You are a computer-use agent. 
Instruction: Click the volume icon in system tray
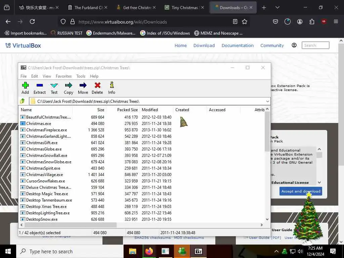click(300, 251)
